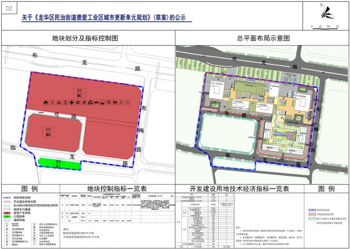Click the recycling icon in plot 01
This screenshot has width=350, height=249.
click(x=90, y=103)
